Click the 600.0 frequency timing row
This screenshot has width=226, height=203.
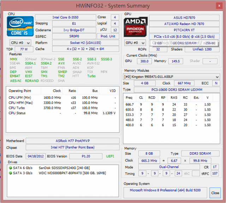(171, 110)
